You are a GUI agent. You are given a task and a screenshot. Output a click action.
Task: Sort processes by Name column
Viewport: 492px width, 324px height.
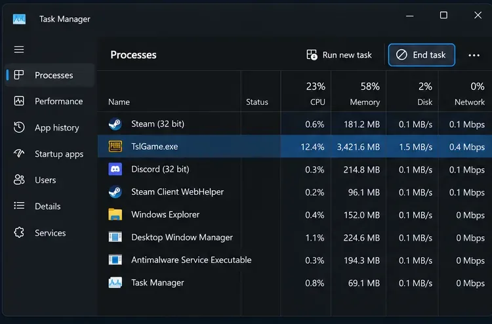tap(119, 102)
